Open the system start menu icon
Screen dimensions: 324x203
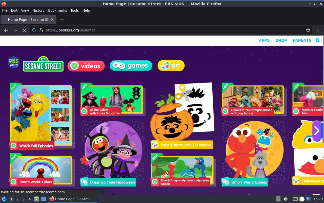point(4,199)
